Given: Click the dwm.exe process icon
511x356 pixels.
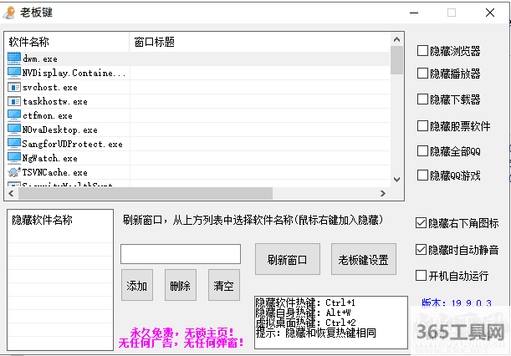Looking at the screenshot, I should [x=13, y=58].
